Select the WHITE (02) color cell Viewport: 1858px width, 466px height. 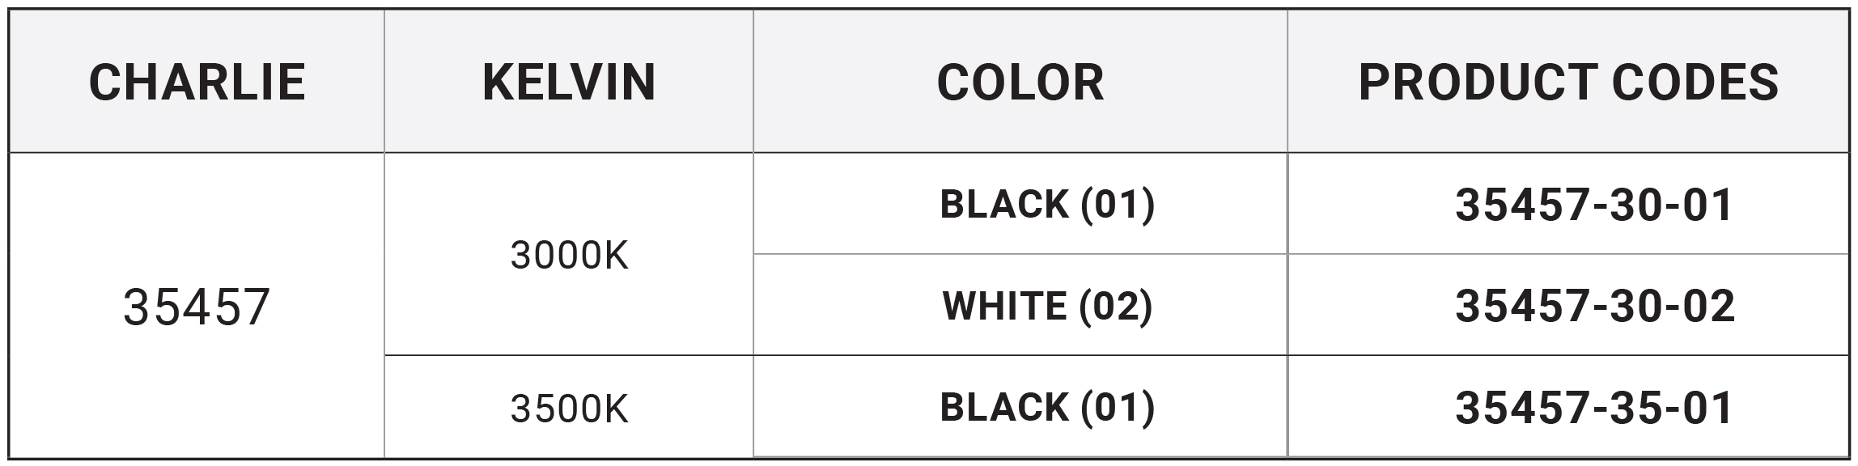point(1046,306)
